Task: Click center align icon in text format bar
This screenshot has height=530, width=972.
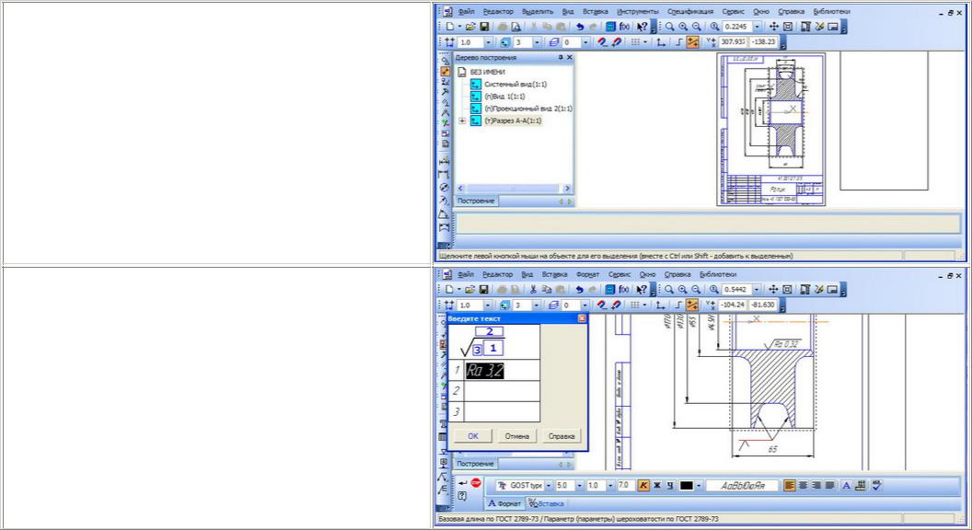Action: [x=803, y=485]
